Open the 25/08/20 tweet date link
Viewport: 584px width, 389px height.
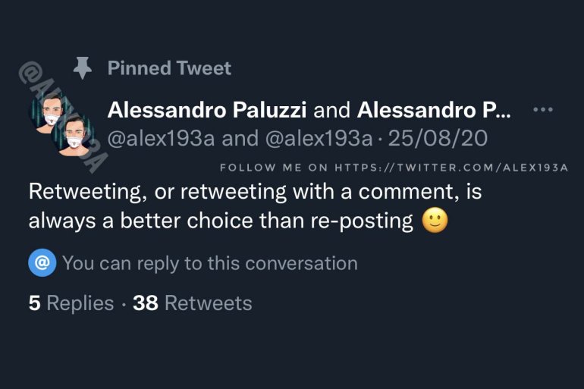[439, 139]
